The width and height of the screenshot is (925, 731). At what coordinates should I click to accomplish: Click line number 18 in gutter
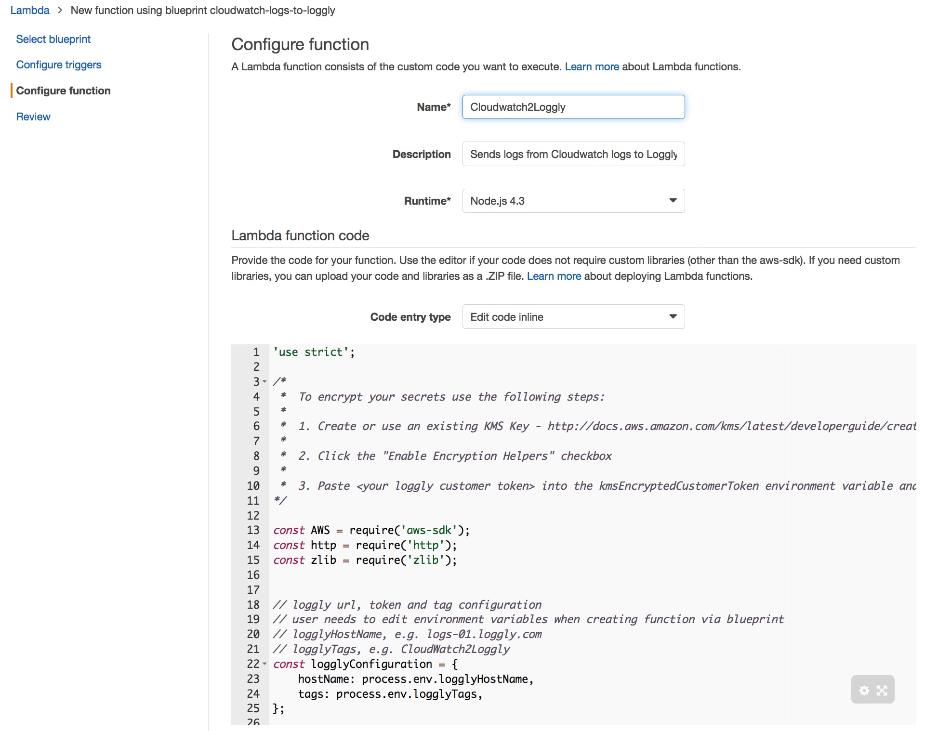pyautogui.click(x=253, y=605)
